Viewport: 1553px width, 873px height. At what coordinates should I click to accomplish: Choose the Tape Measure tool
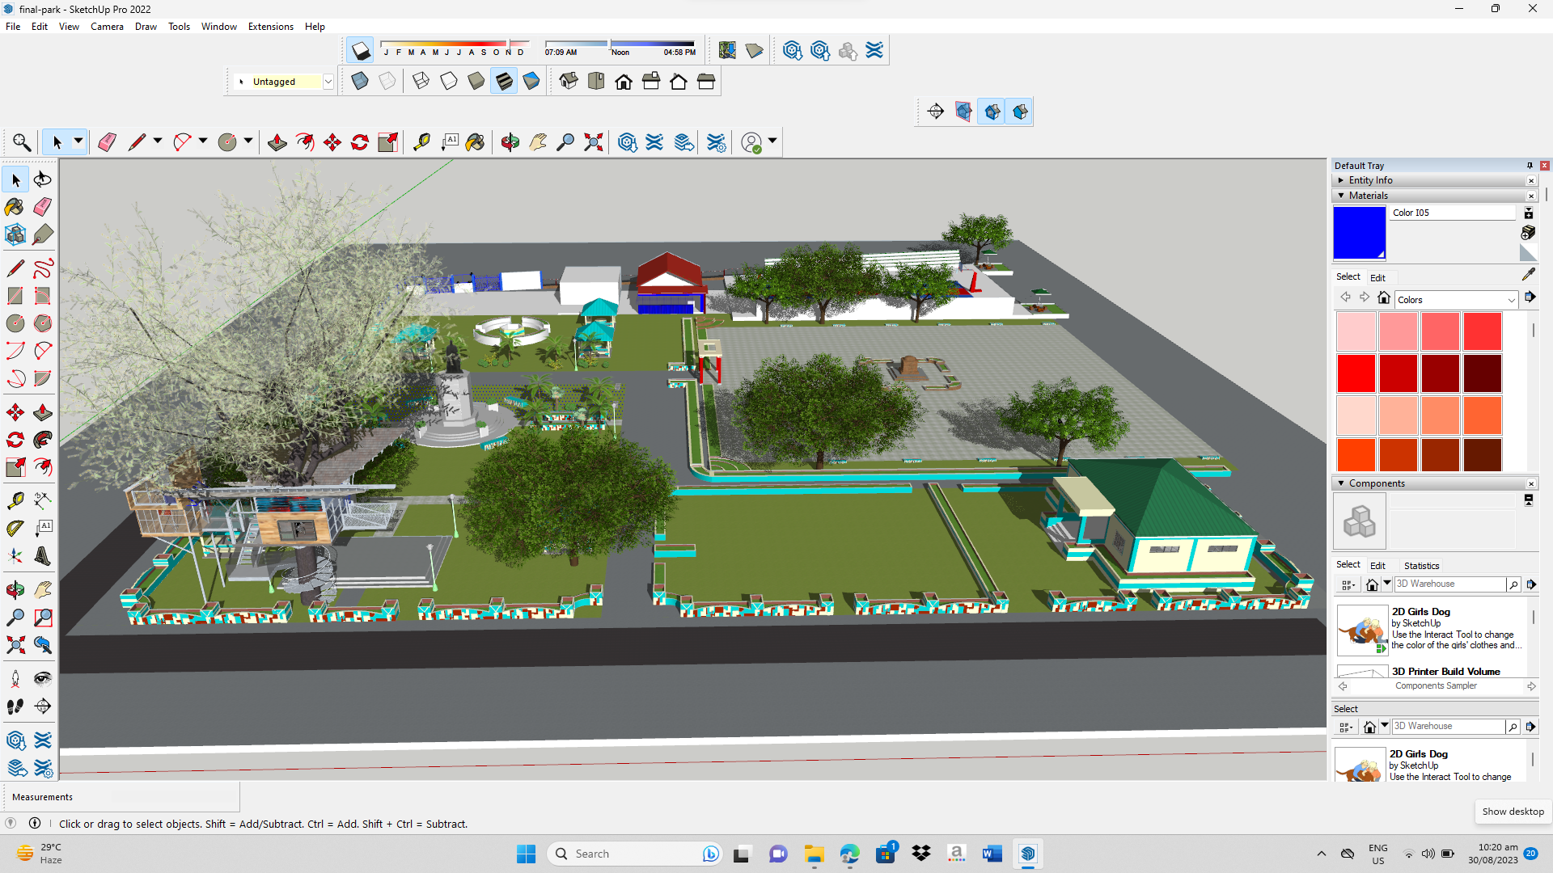(15, 500)
